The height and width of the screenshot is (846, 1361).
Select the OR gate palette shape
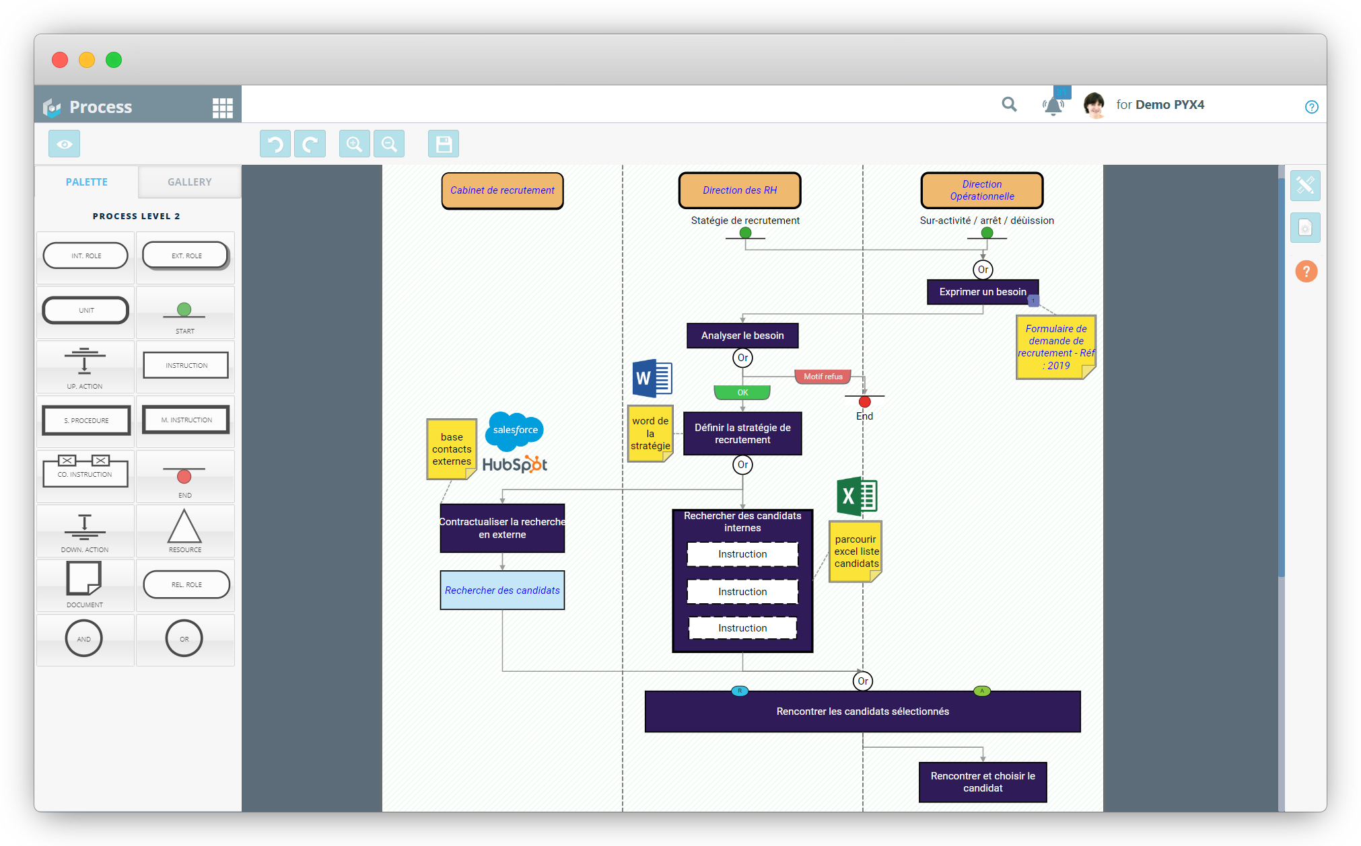coord(185,639)
